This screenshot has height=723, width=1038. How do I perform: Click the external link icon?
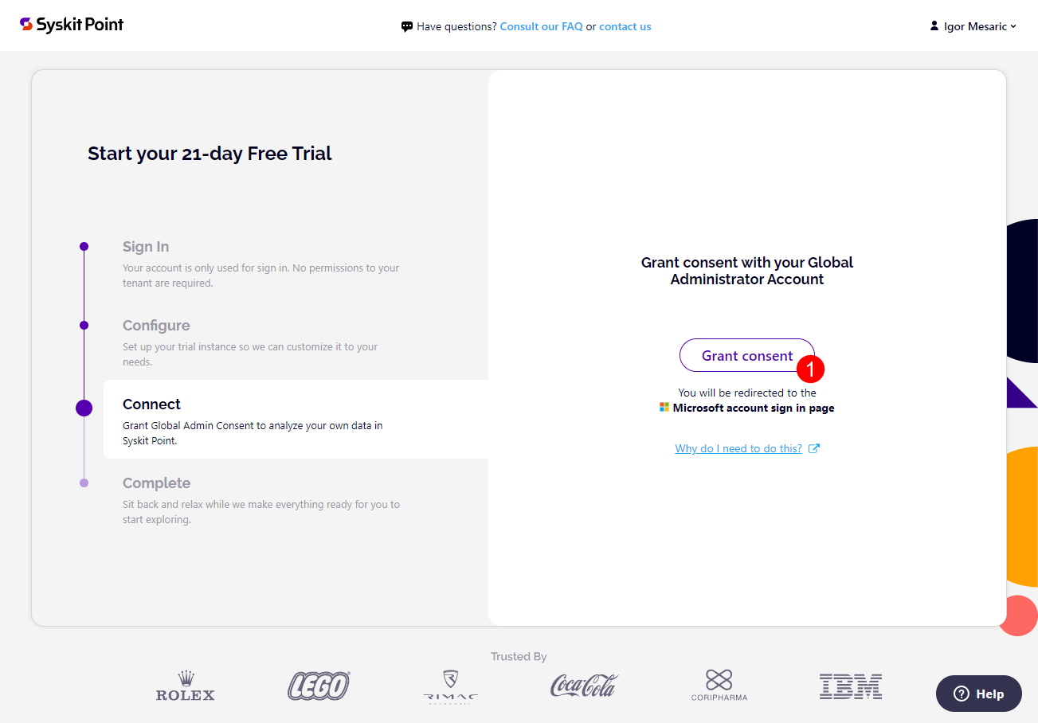coord(814,448)
